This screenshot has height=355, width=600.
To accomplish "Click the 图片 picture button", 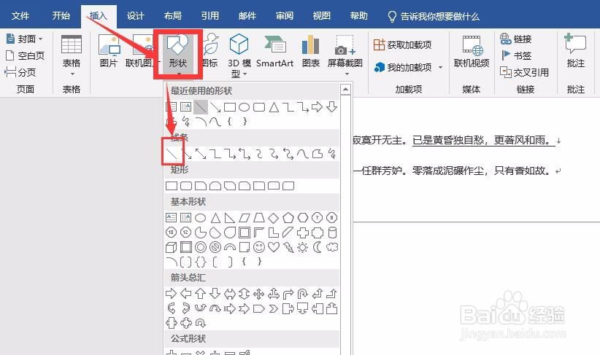I will pos(109,51).
